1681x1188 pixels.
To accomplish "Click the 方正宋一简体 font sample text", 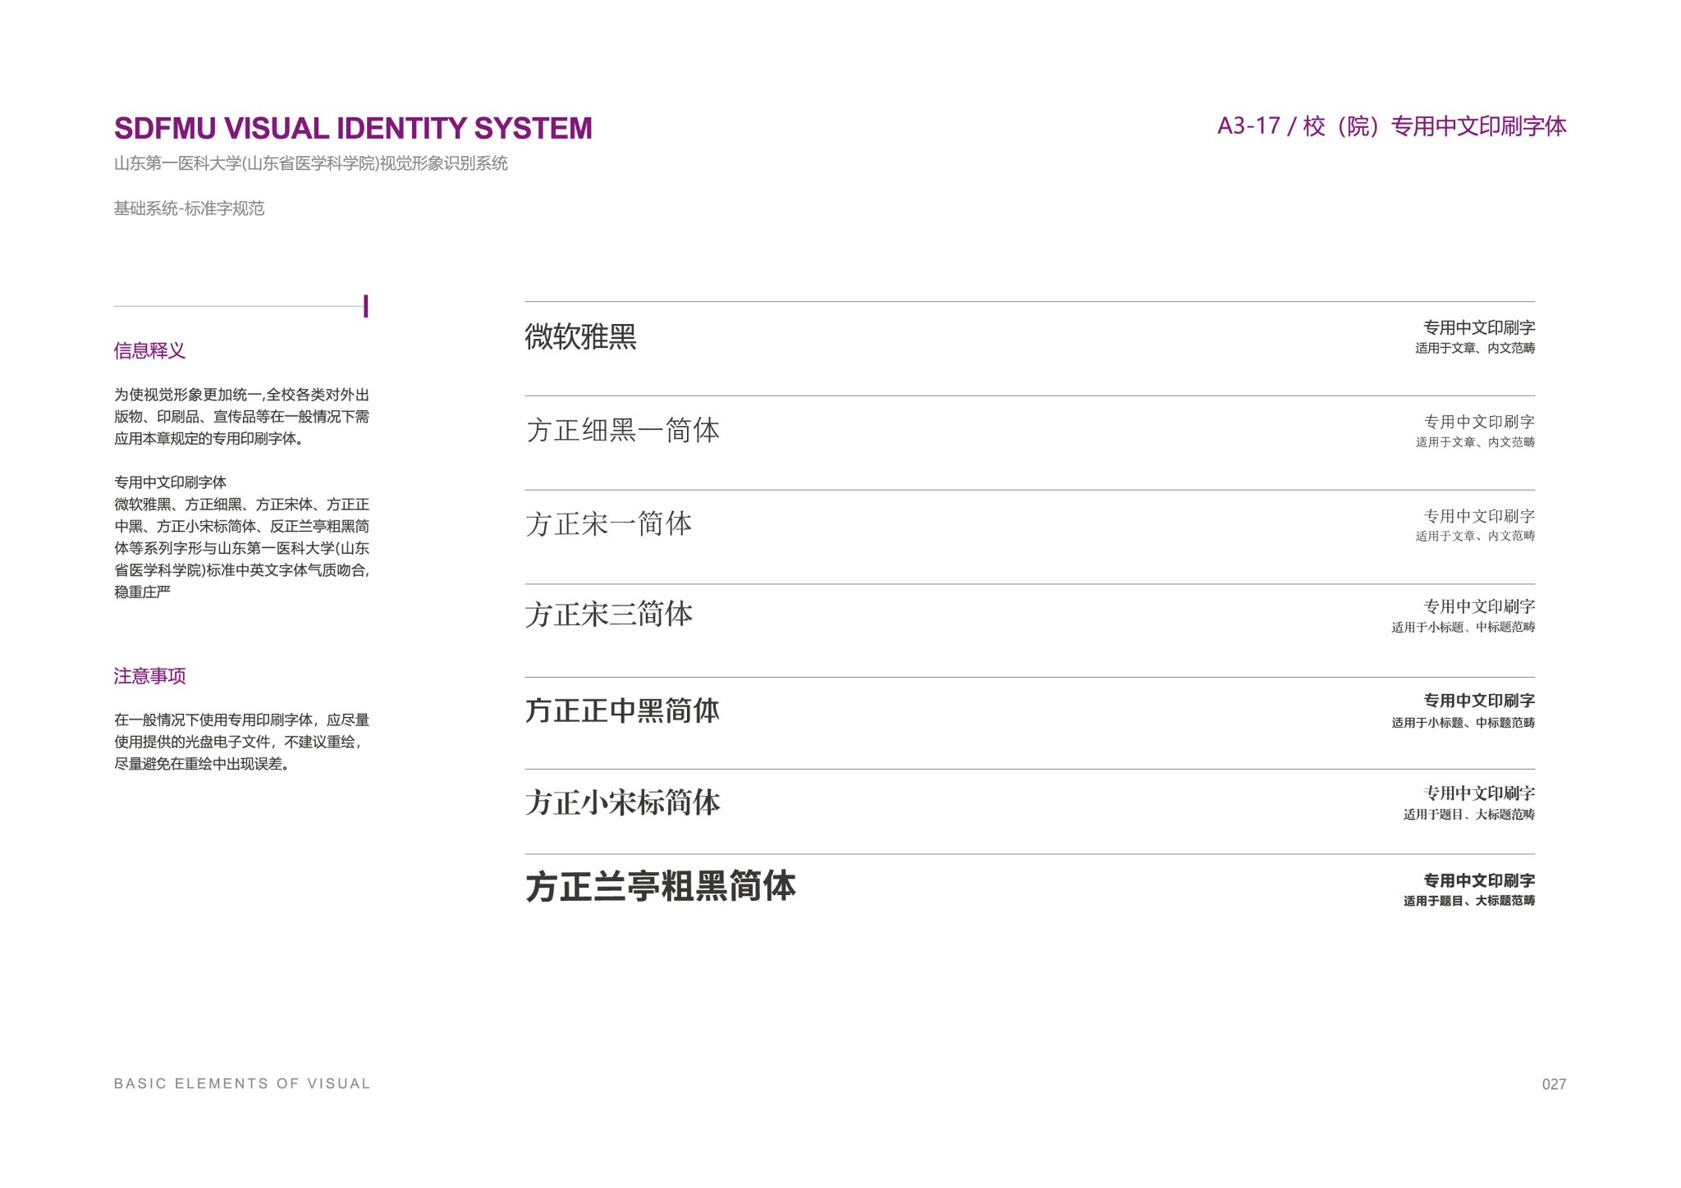I will [x=608, y=523].
